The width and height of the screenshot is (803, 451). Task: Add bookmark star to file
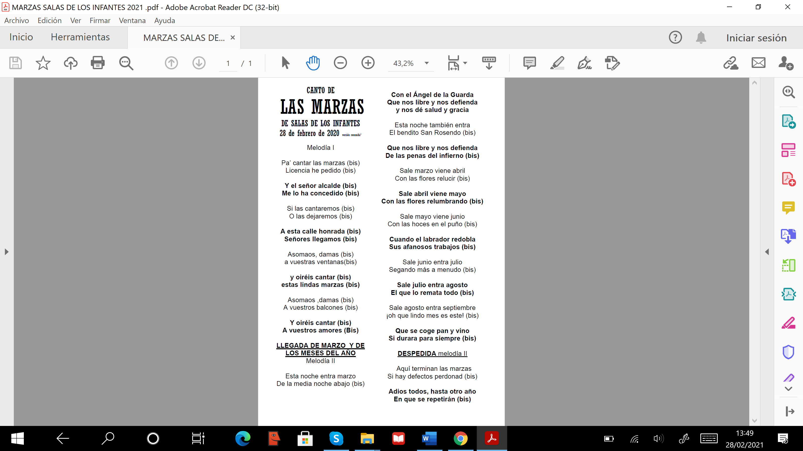click(43, 63)
